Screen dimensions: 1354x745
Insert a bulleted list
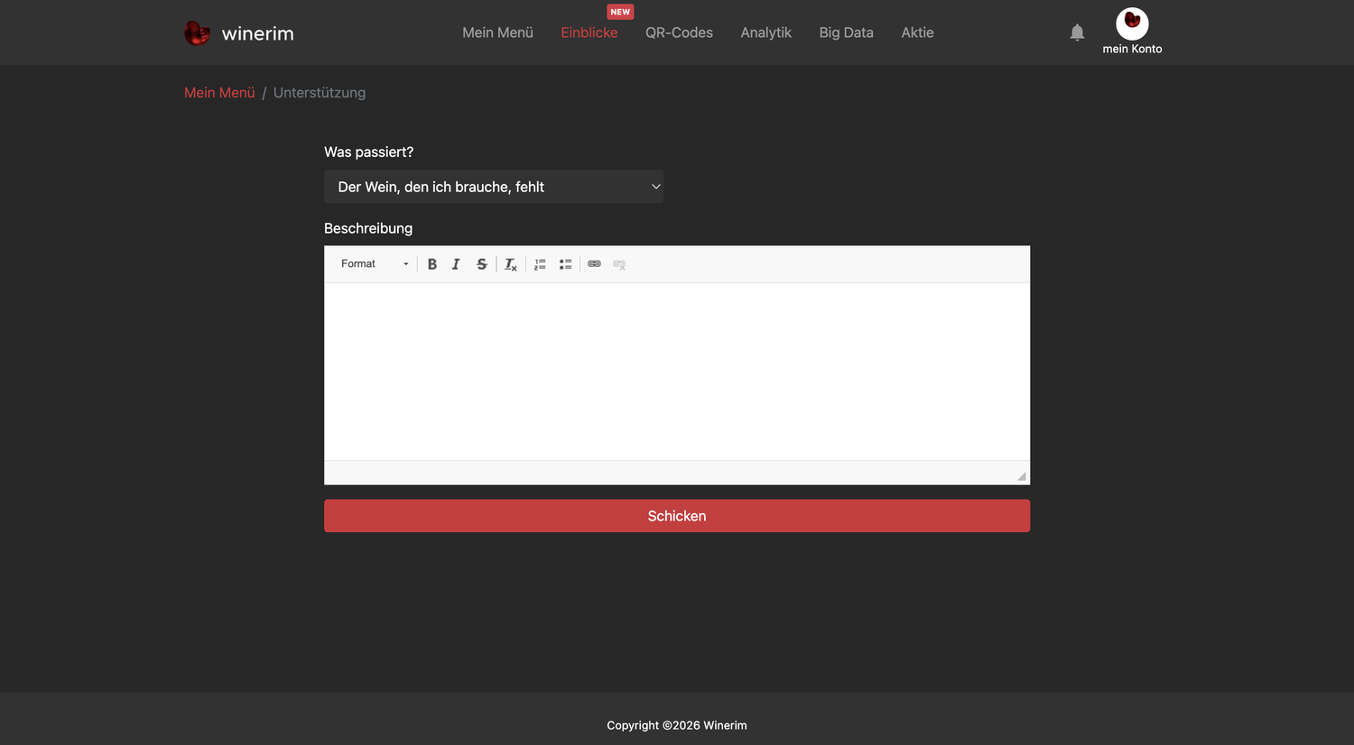tap(565, 264)
